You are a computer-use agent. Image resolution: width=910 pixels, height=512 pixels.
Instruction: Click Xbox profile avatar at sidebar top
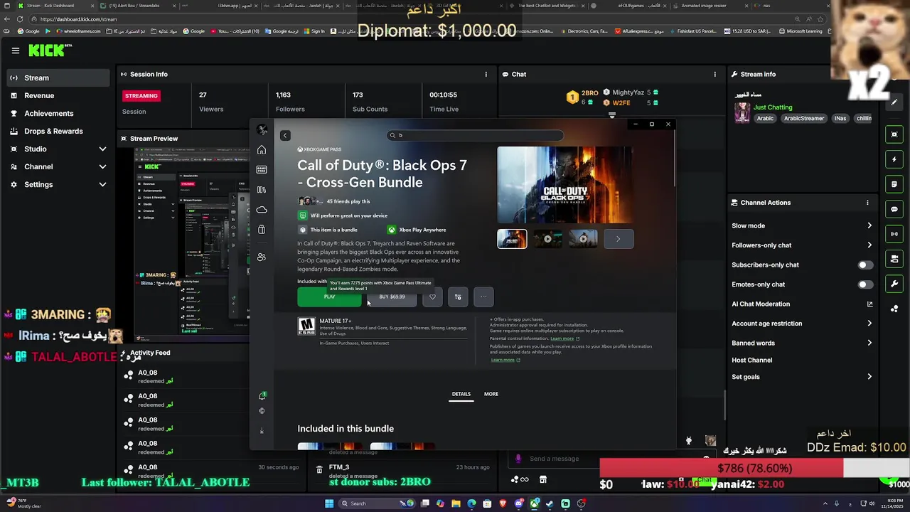[x=262, y=129]
